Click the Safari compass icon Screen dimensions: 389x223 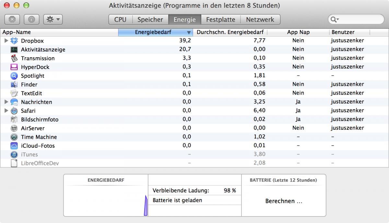(14, 111)
